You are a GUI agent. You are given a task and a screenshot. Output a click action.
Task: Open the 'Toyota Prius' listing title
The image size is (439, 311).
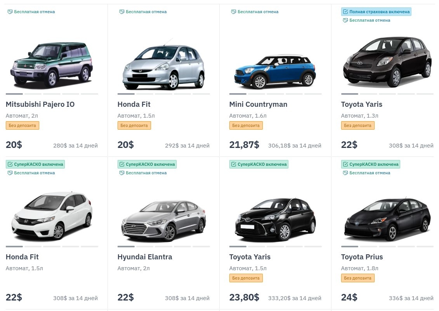coord(362,257)
